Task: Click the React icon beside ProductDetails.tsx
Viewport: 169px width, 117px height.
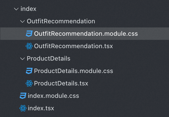Action: pyautogui.click(x=29, y=83)
